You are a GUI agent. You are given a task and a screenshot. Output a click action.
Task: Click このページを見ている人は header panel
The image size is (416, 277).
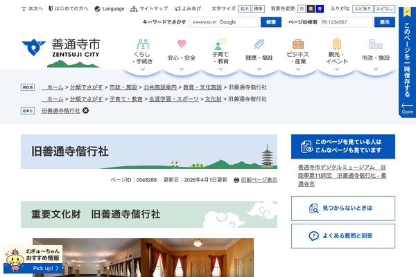click(343, 147)
